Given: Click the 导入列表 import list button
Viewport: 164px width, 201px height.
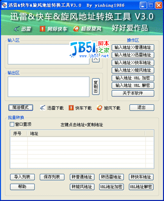Looking at the screenshot, I should [23, 177].
